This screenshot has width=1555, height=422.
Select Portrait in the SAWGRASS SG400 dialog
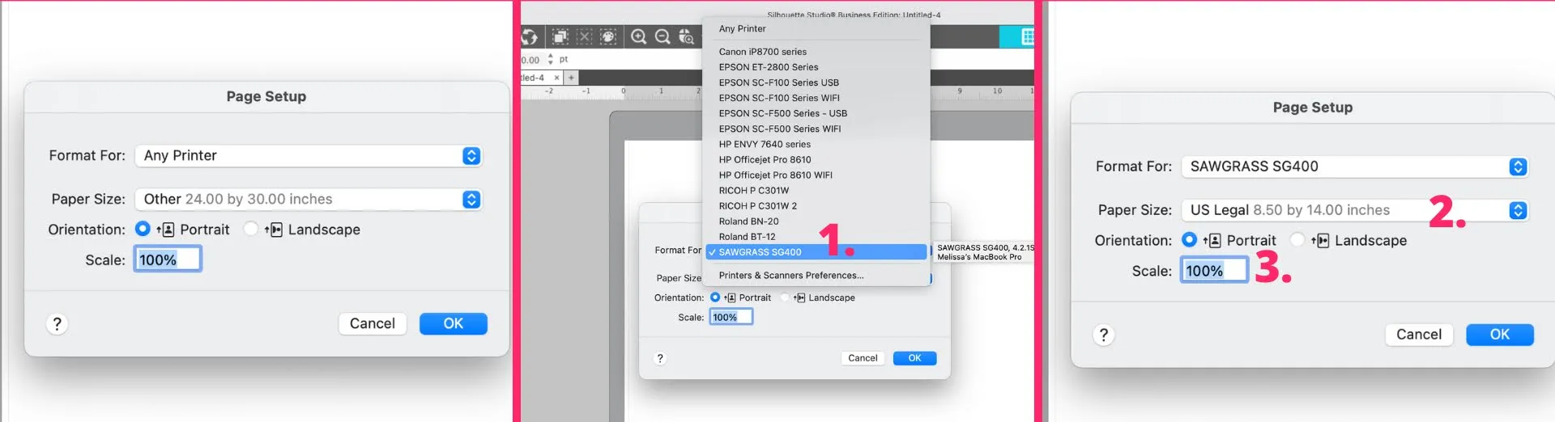click(x=1190, y=239)
